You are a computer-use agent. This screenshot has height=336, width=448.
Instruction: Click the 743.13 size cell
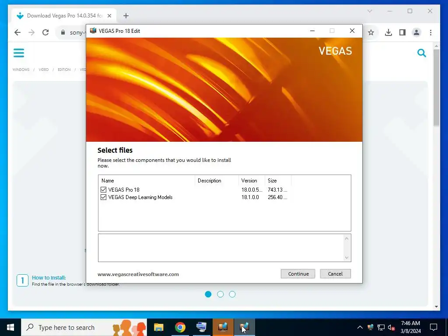[x=277, y=190]
